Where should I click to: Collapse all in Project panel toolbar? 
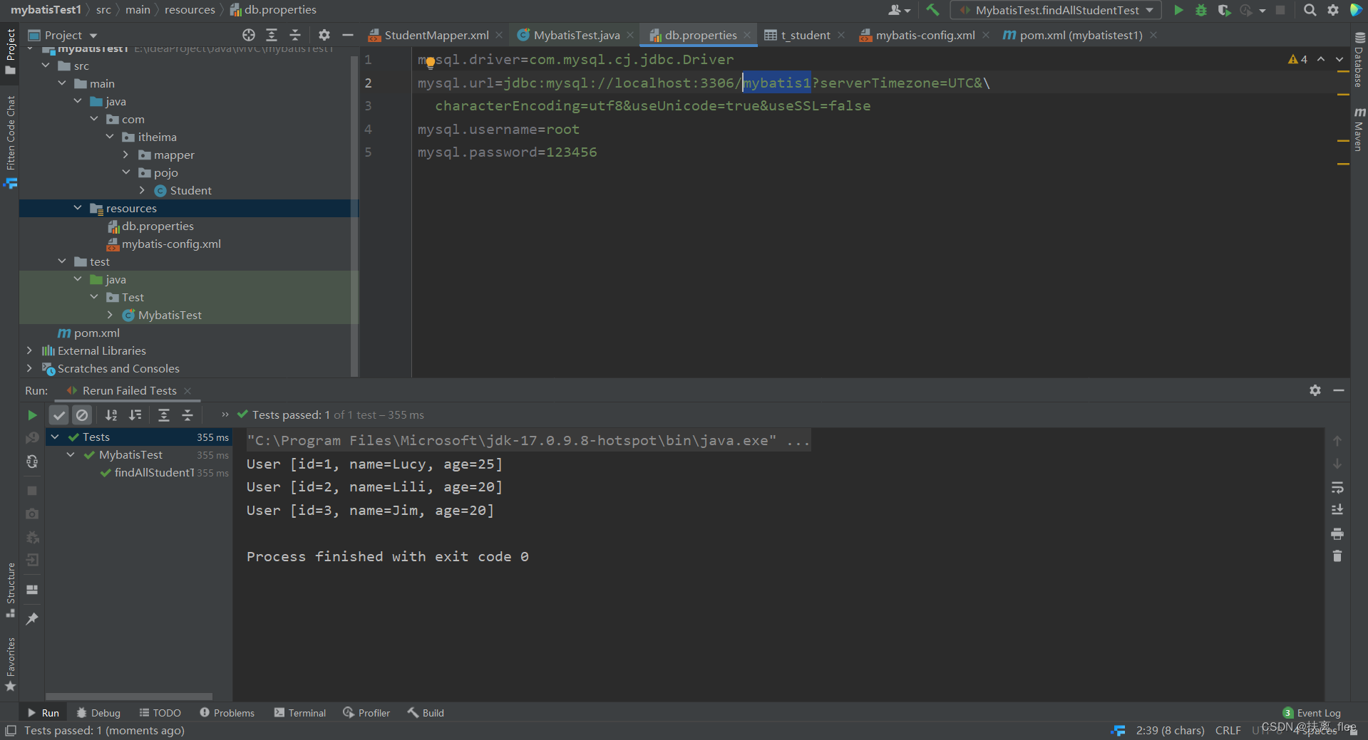tap(295, 35)
